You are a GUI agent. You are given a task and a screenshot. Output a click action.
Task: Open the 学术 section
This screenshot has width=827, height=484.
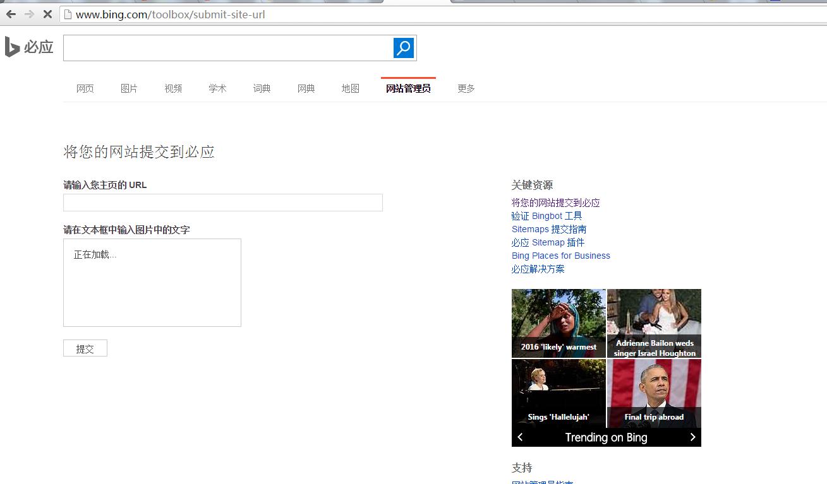click(x=217, y=88)
